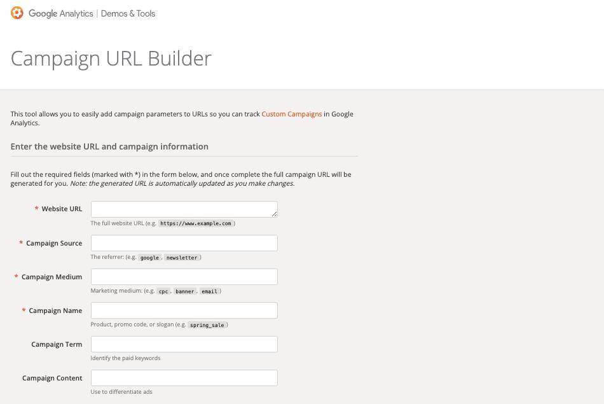
Task: Click inside the Campaign Content field
Action: [x=184, y=377]
